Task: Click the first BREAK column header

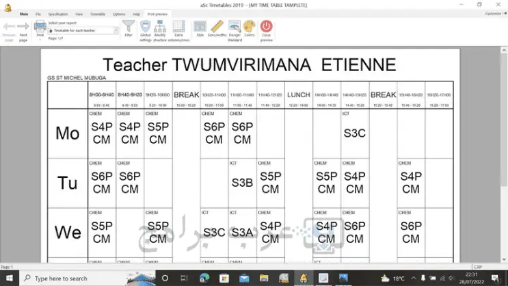Action: [186, 95]
